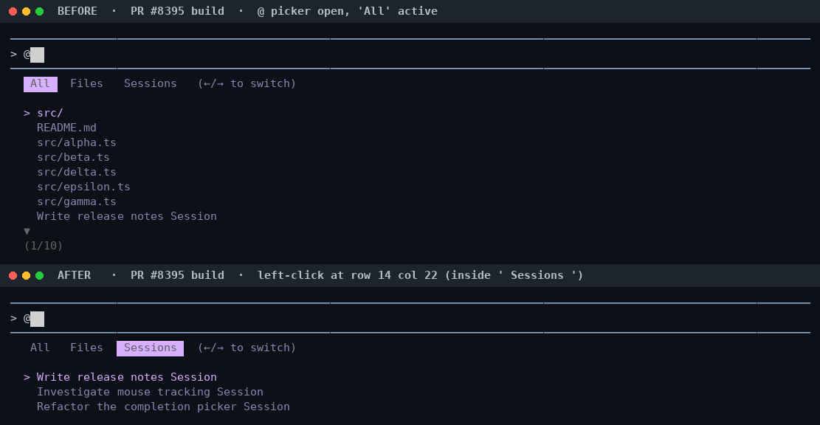Screen dimensions: 820x425
Task: Click the down arrow below the file list
Action: pos(27,231)
